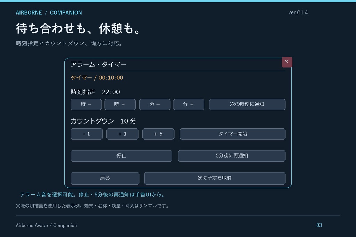The image size is (356, 237).
Task: Click the ver β 1.4 label
Action: pos(298,12)
